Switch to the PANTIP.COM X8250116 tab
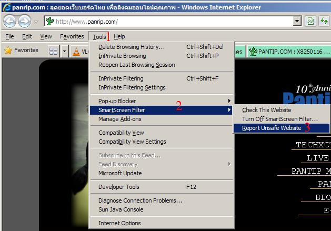The width and height of the screenshot is (331, 231). [288, 52]
